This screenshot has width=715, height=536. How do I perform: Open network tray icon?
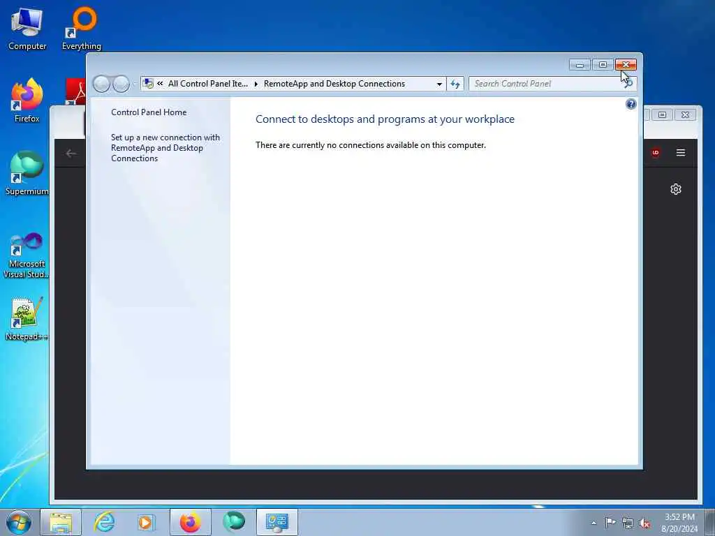pos(628,523)
